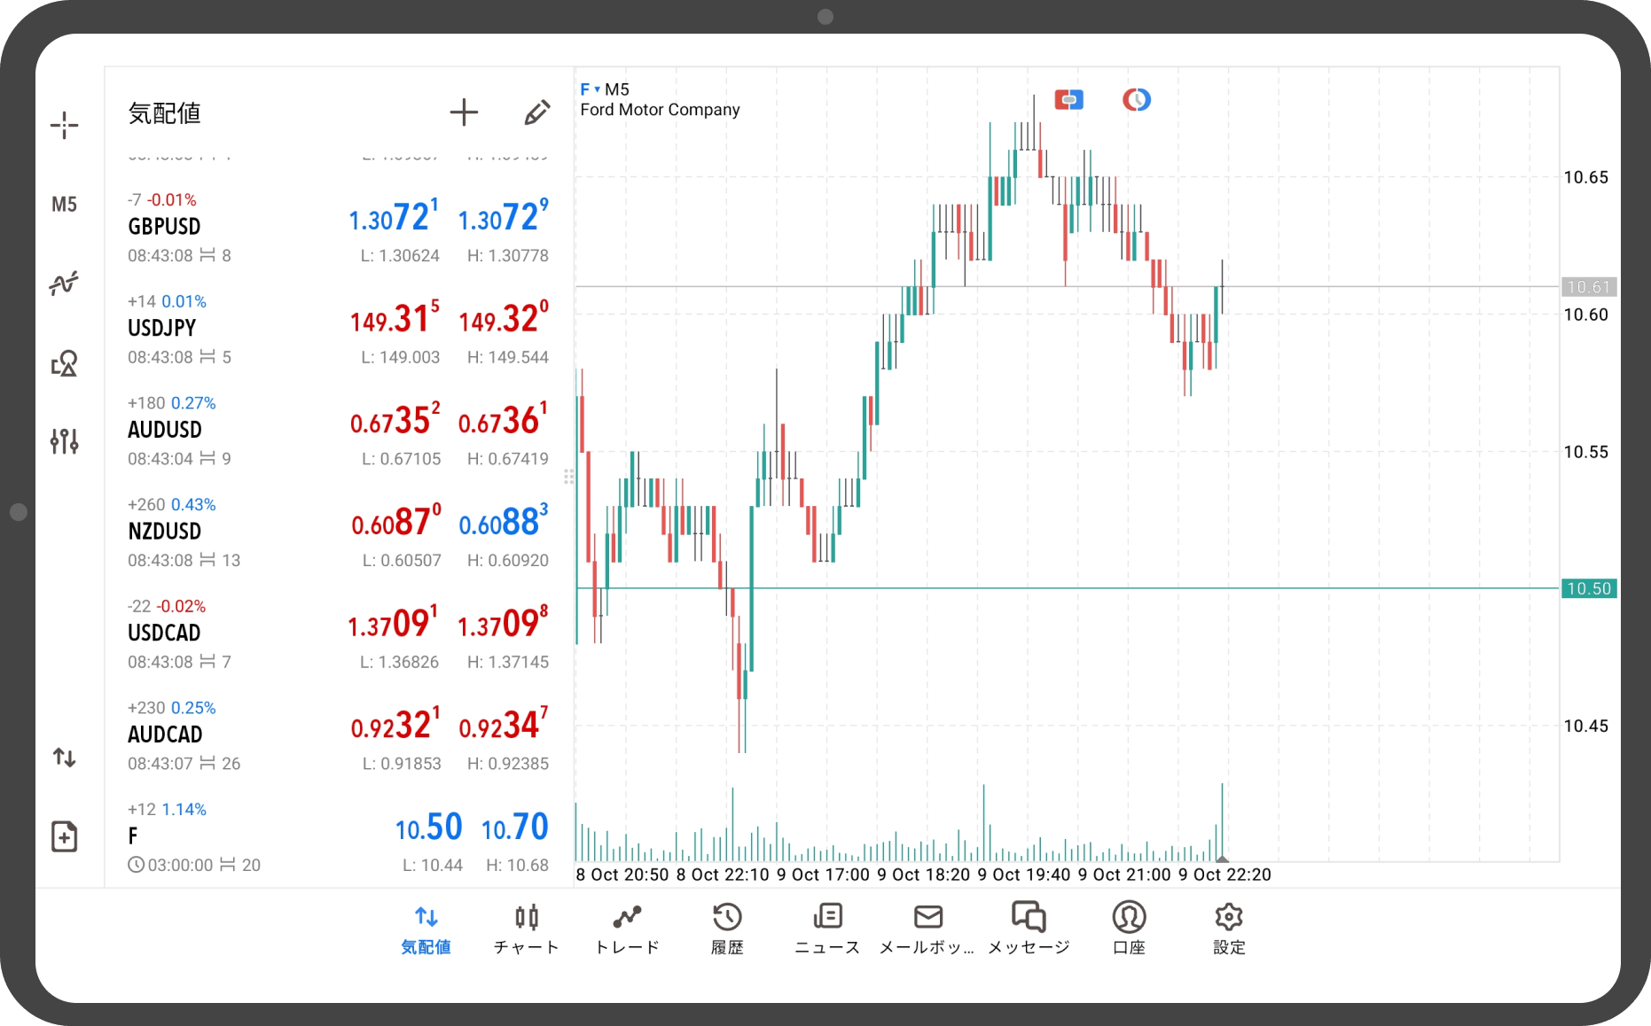
Task: Click AUDCAD low value L: 0.91853
Action: (x=402, y=764)
